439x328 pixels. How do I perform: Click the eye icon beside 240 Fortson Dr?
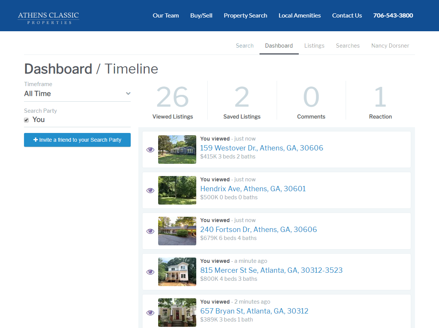pos(150,231)
